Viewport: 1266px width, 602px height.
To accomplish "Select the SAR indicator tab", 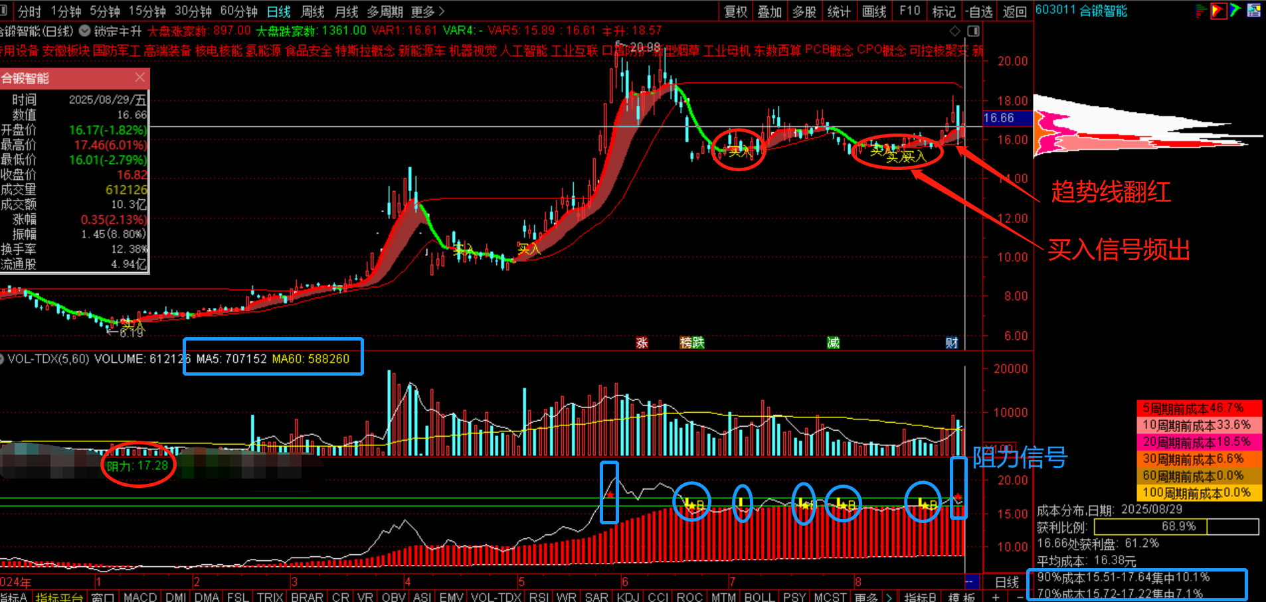I will (596, 597).
